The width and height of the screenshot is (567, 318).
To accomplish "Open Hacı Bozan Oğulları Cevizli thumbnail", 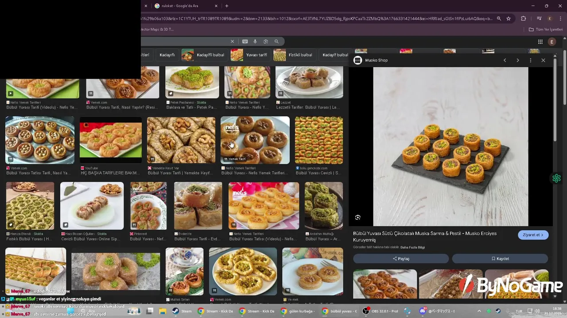I will click(x=92, y=206).
